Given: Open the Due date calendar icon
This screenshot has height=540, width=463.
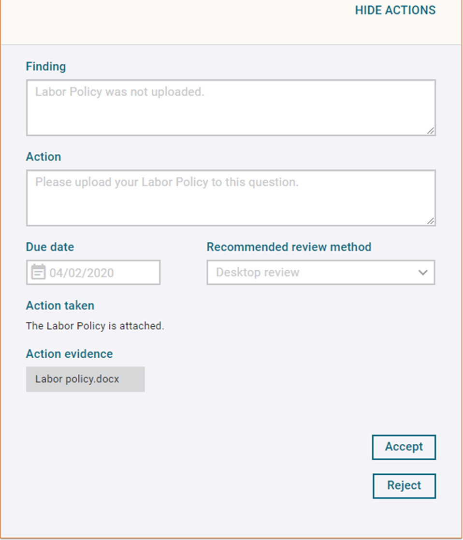Looking at the screenshot, I should pos(38,272).
